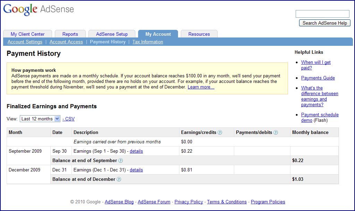
Task: Switch to My Client Center tab
Action: click(28, 34)
